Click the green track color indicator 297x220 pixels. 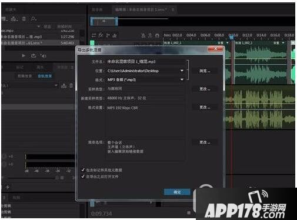click(92, 42)
